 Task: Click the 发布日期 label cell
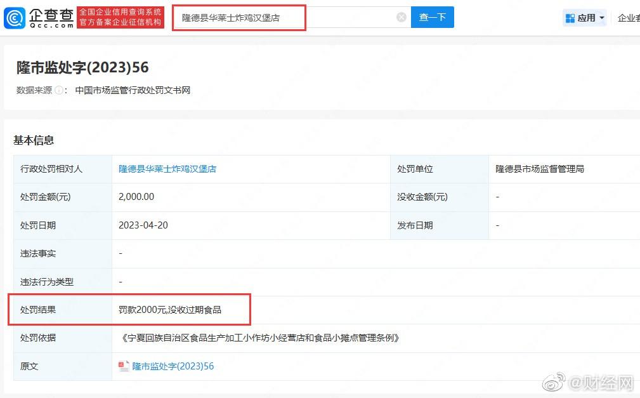[x=440, y=225]
